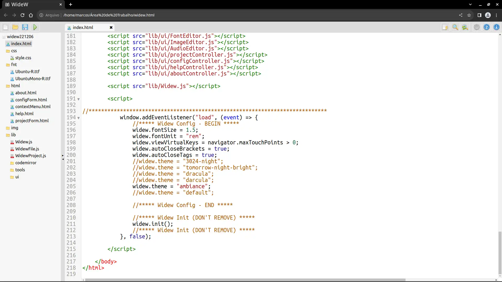Screen dimensions: 502x282
Task: Open style.css from file tree
Action: pyautogui.click(x=23, y=58)
